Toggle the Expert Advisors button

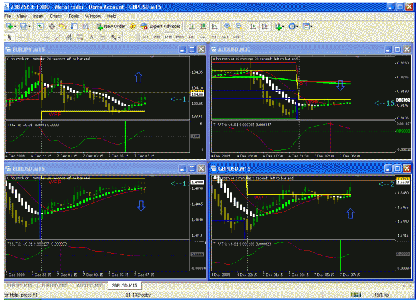pyautogui.click(x=161, y=26)
